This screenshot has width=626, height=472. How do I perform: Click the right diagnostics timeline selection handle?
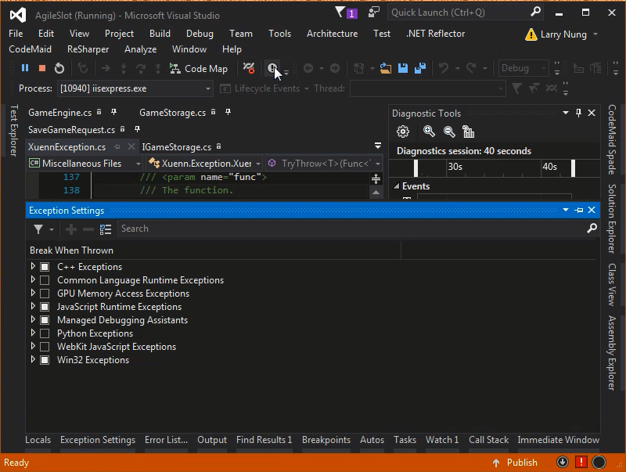point(574,168)
